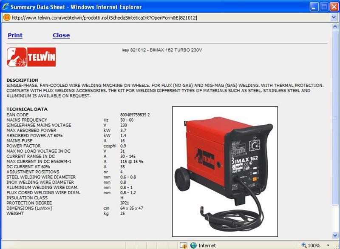The image size is (340, 249).
Task: Click the Internet Explorer title bar icon
Action: pos(6,7)
